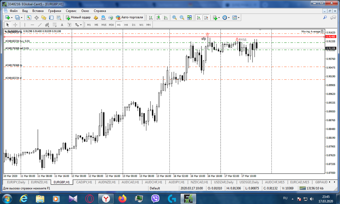Select the text tool
Image resolution: width=340 pixels, height=204 pixels.
coord(62,25)
